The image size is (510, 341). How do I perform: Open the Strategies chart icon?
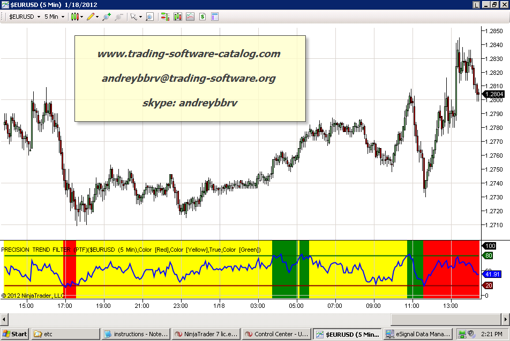coord(190,17)
